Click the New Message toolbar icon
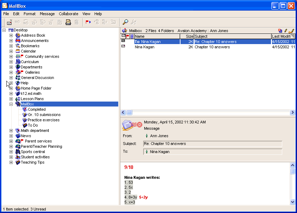 10,22
